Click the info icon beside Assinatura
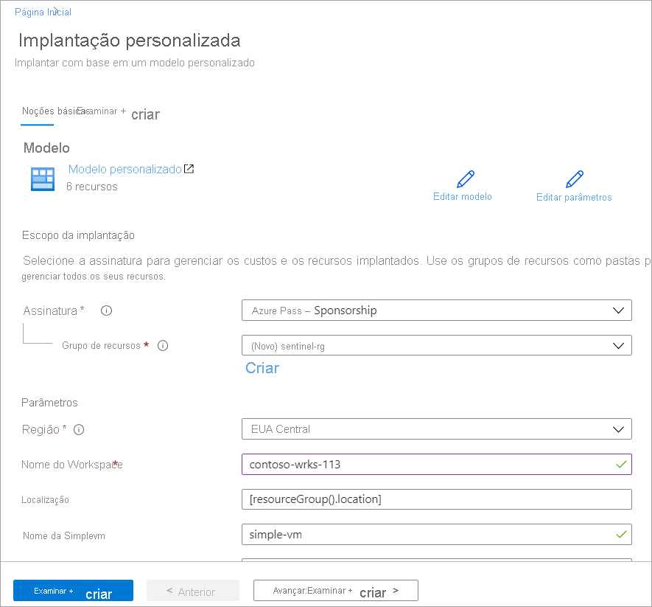This screenshot has height=607, width=652. 106,311
